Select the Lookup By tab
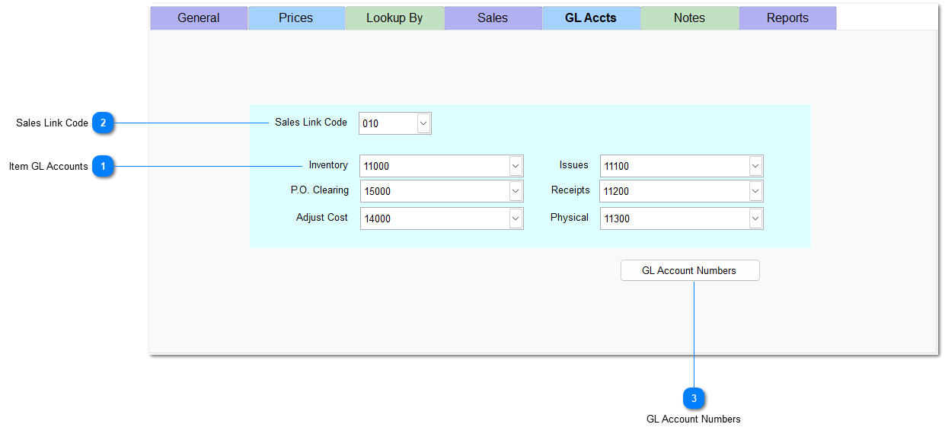This screenshot has height=437, width=945. [394, 18]
